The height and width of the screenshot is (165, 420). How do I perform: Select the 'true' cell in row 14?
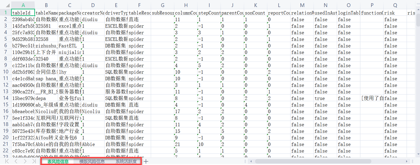click(x=325, y=98)
